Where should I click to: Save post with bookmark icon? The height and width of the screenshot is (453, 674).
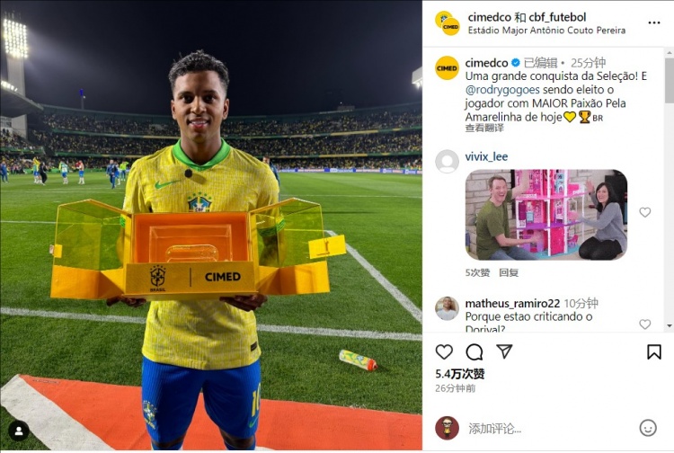654,351
